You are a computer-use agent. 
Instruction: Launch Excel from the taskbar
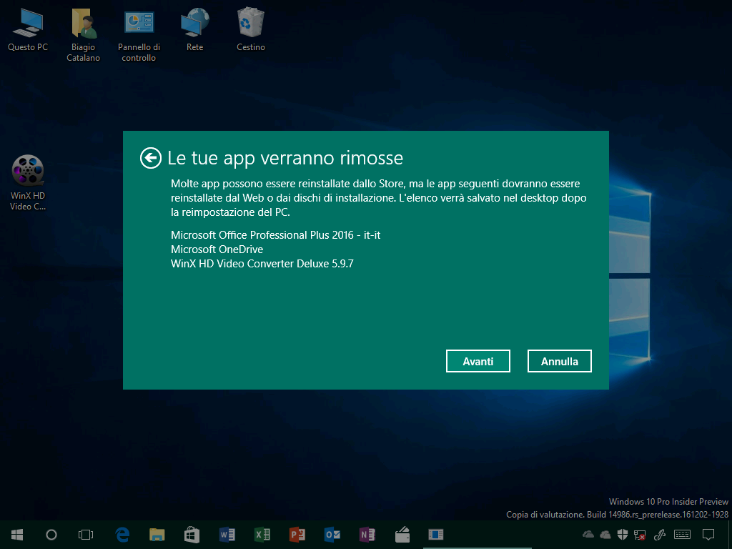tap(262, 535)
